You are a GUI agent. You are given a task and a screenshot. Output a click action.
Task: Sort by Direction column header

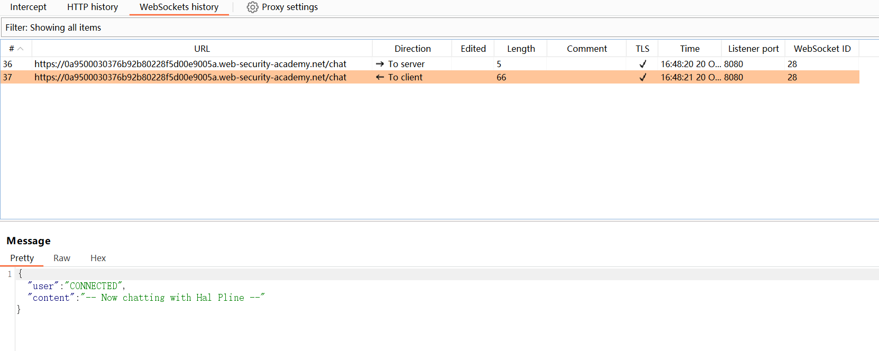click(x=413, y=49)
